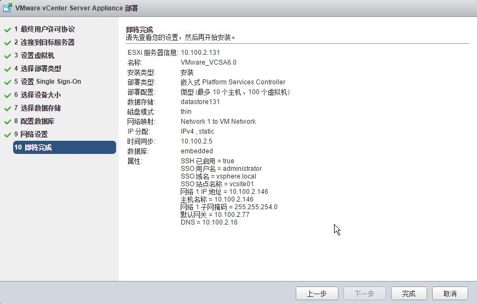
Task: Click the checkmark beside 选择部署类型
Action: click(8, 69)
